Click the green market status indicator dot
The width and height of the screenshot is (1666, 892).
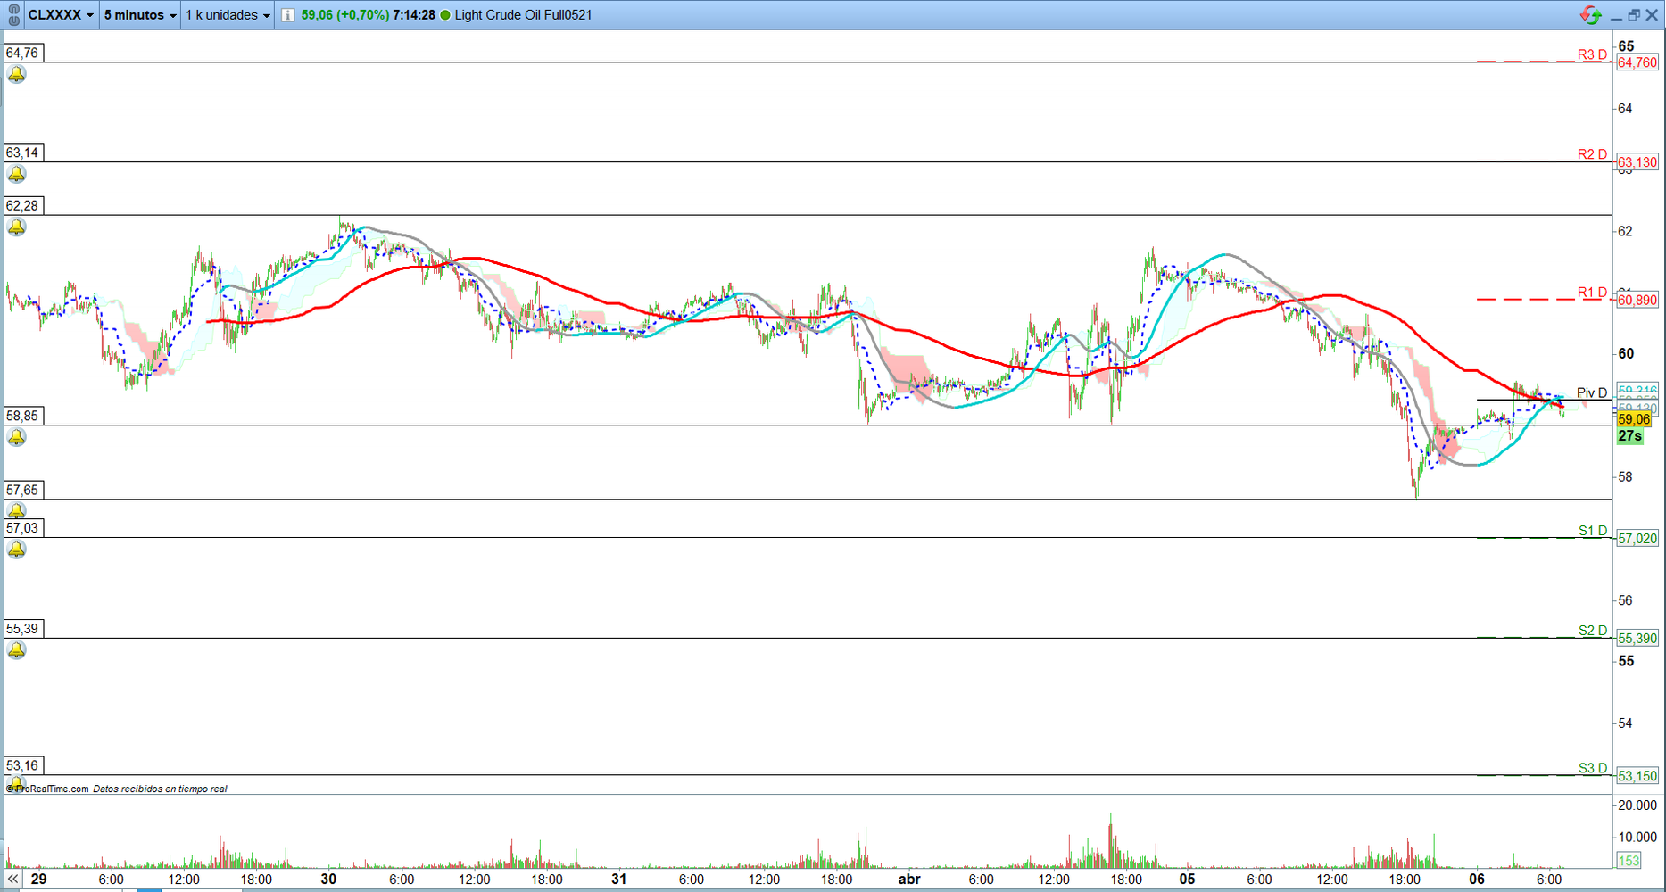pyautogui.click(x=445, y=15)
